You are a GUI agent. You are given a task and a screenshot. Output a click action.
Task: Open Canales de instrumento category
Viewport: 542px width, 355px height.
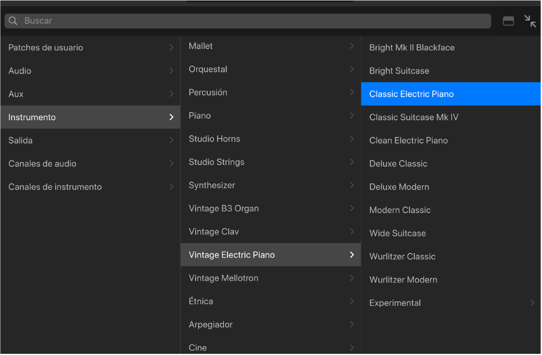pyautogui.click(x=90, y=187)
